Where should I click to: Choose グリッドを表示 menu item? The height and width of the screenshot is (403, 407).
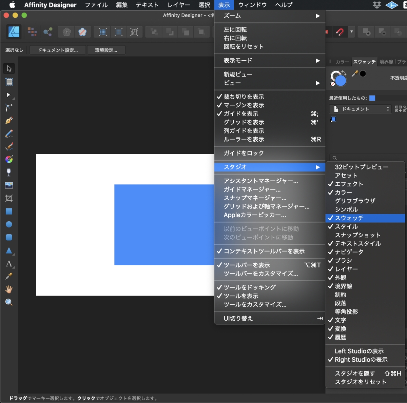[x=270, y=122]
